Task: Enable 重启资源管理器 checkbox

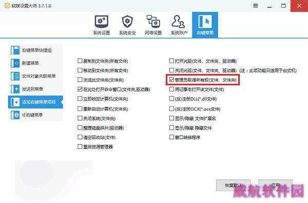Action: click(x=80, y=146)
